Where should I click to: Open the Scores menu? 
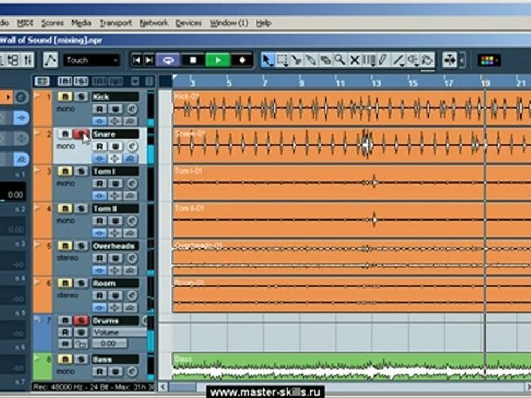click(52, 23)
